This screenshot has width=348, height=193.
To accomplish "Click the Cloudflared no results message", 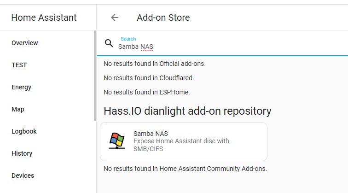I will [149, 78].
